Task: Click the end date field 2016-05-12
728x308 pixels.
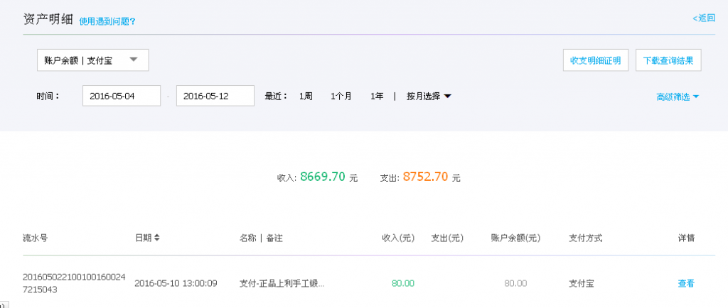Action: [215, 96]
